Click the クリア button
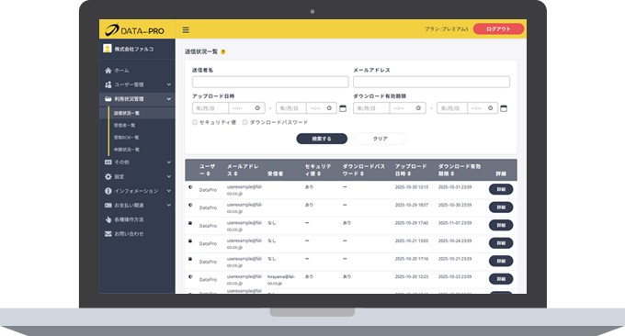The height and width of the screenshot is (336, 625). point(381,139)
